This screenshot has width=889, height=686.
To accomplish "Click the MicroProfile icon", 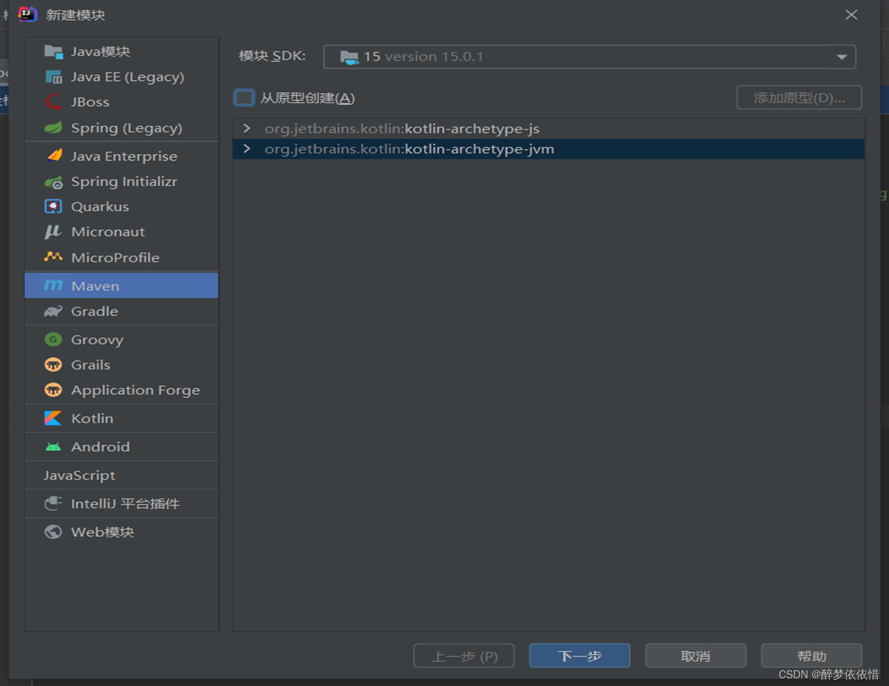I will tap(53, 257).
